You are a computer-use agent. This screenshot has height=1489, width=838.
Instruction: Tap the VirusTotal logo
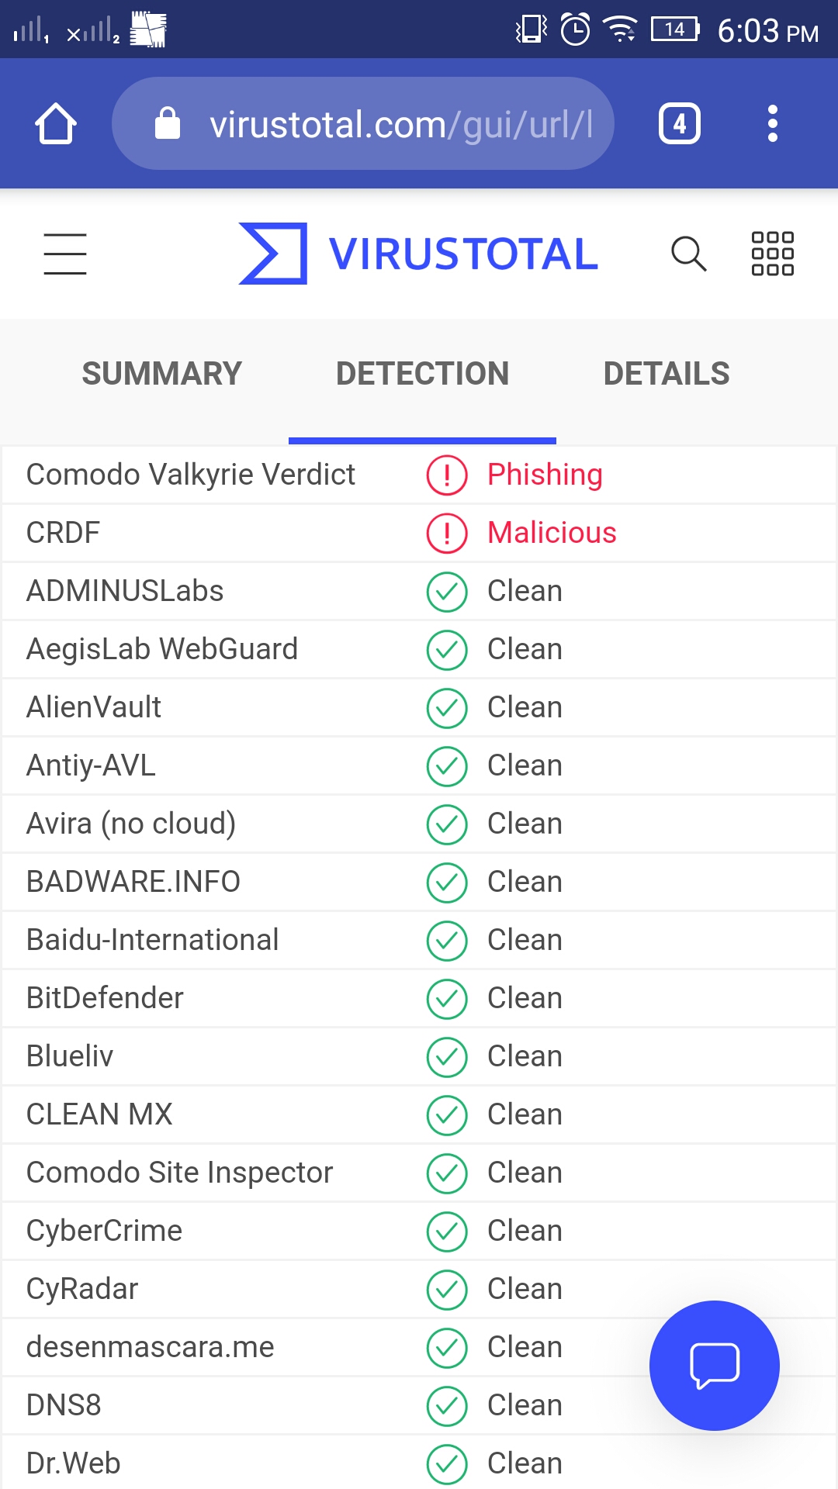coord(419,254)
